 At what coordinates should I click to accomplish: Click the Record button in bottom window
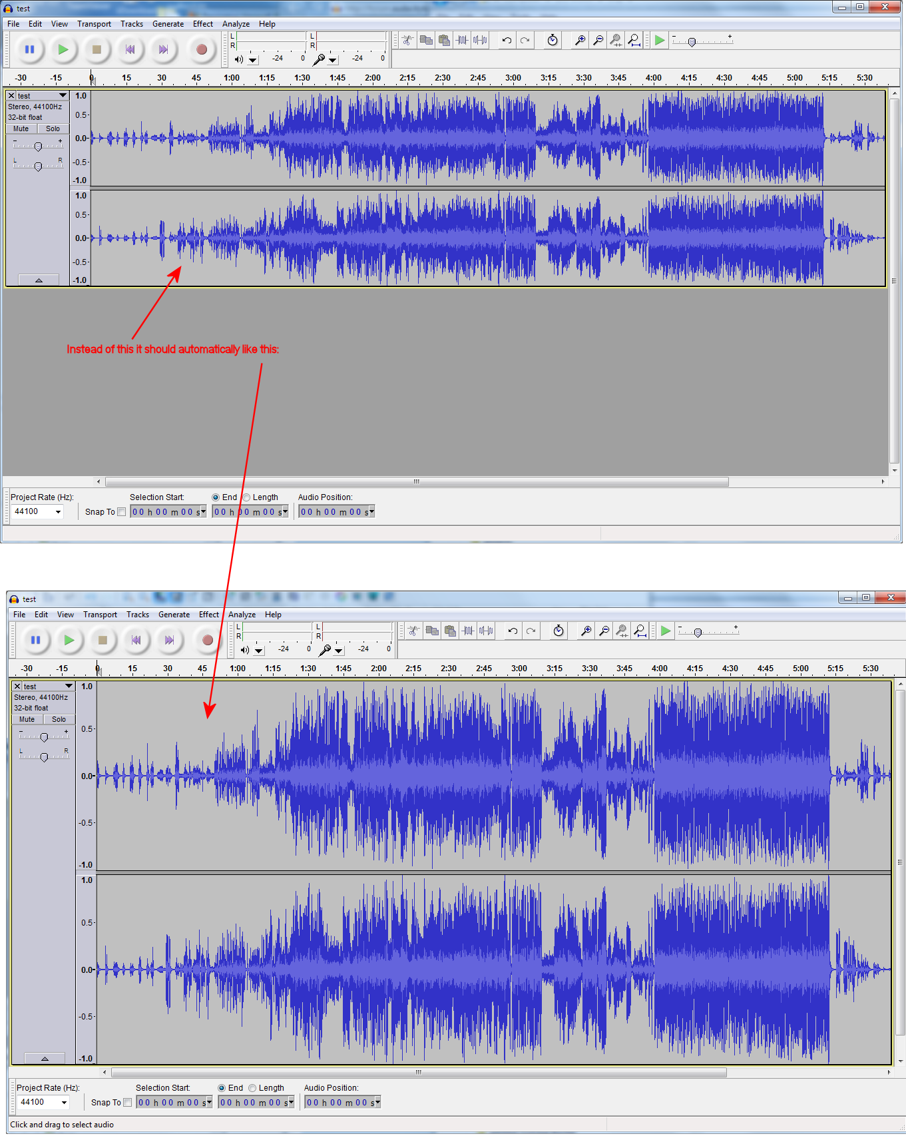coord(208,640)
